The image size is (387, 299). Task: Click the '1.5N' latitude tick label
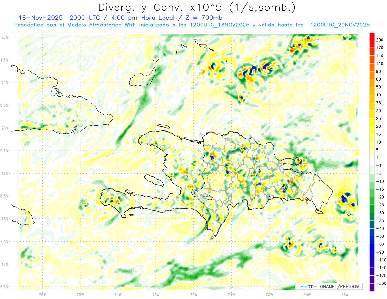[5, 60]
